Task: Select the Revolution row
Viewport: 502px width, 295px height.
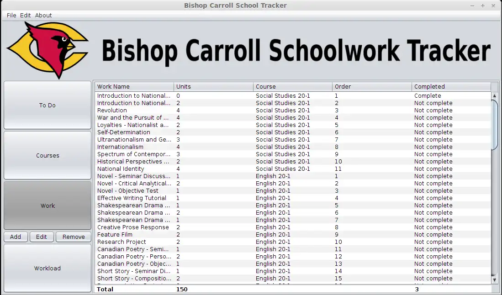Action: click(x=293, y=111)
